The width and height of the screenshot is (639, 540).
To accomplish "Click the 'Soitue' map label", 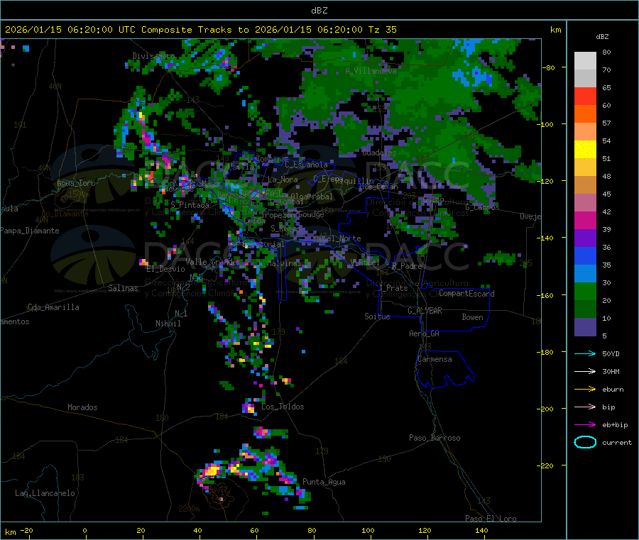I will (377, 316).
